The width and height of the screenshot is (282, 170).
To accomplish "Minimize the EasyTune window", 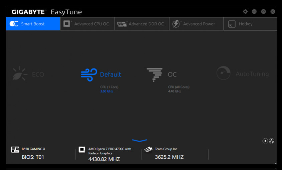I will point(254,12).
